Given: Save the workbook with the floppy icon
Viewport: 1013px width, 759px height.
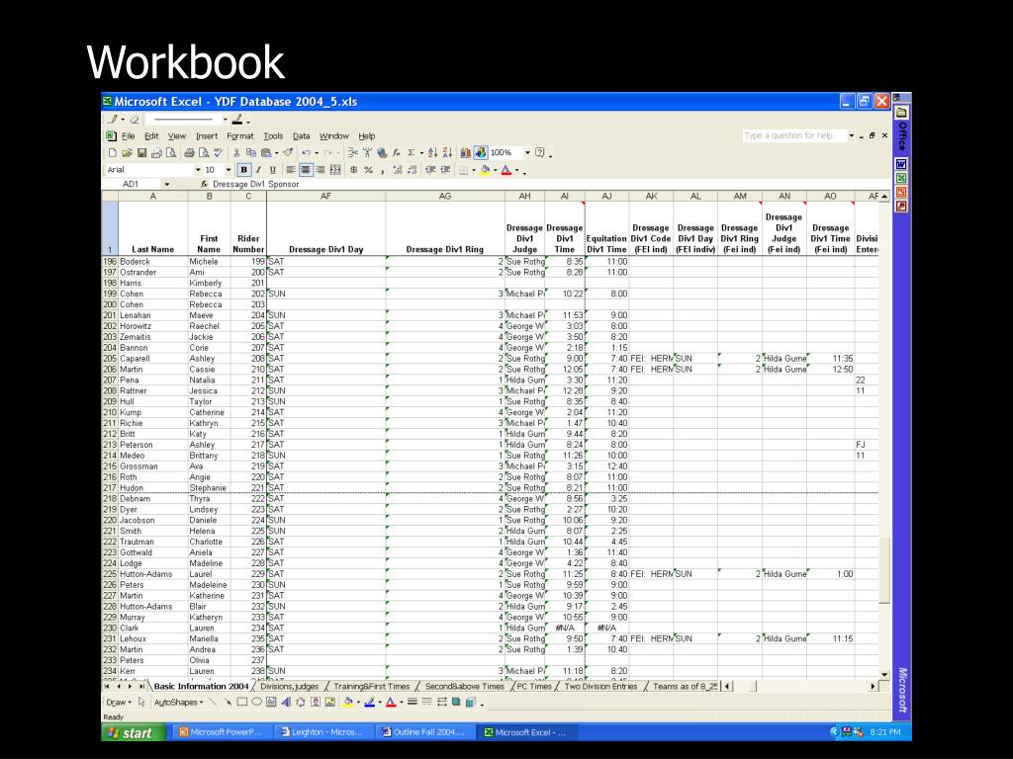Looking at the screenshot, I should pos(141,153).
